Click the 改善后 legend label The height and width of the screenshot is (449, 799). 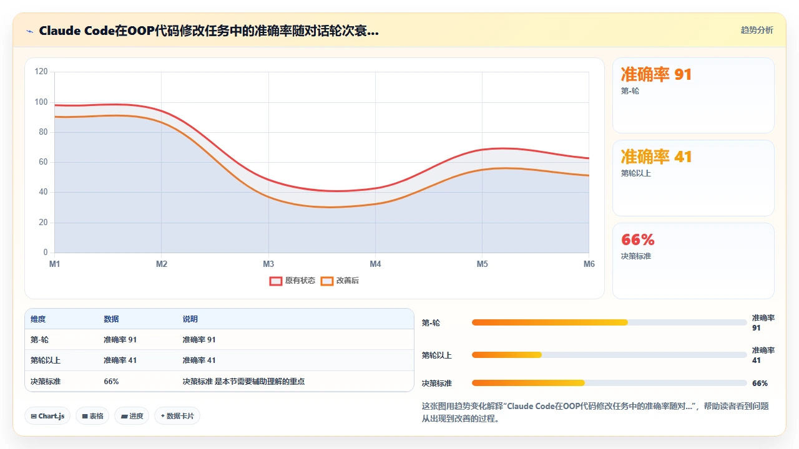coord(348,281)
